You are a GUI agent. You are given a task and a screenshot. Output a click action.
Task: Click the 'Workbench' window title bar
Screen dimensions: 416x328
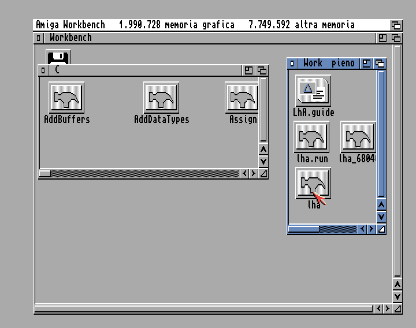[210, 38]
